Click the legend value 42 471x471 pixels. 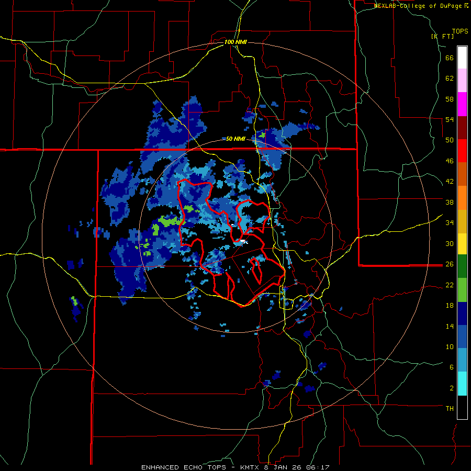(450, 182)
